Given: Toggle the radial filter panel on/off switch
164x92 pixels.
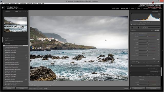Looking at the screenshot, I should click(131, 66).
